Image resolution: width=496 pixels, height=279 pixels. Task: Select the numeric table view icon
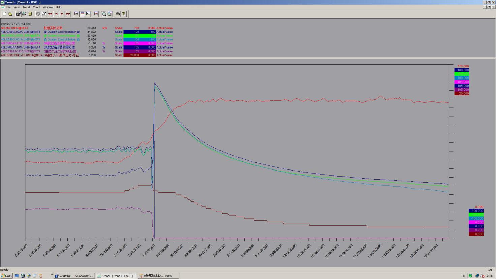[x=88, y=14]
